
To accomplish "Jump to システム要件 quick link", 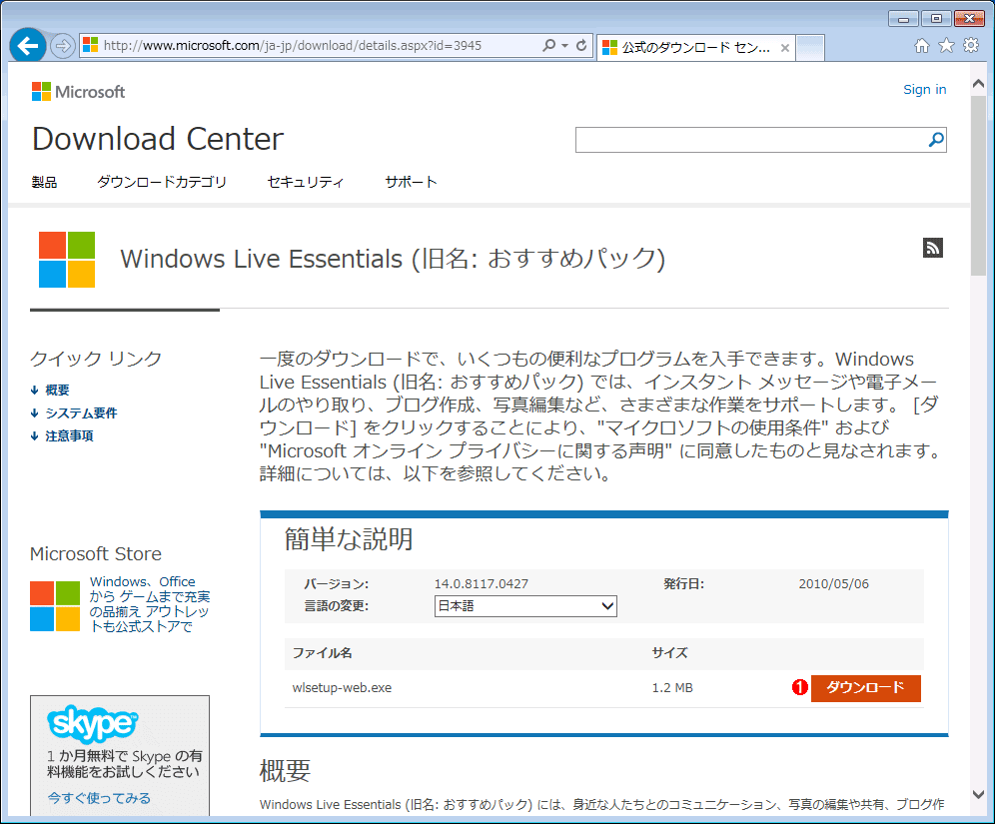I will tap(81, 412).
